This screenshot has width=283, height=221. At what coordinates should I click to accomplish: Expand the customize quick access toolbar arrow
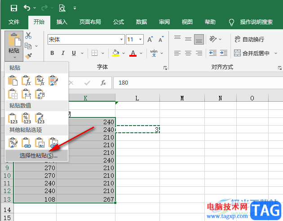click(x=75, y=8)
